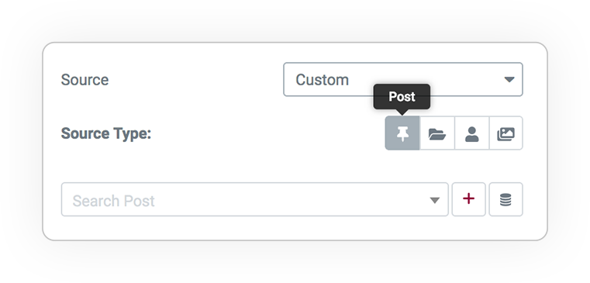Click the small caret inside Search Post
Viewport: 590px width, 283px height.
coord(435,200)
